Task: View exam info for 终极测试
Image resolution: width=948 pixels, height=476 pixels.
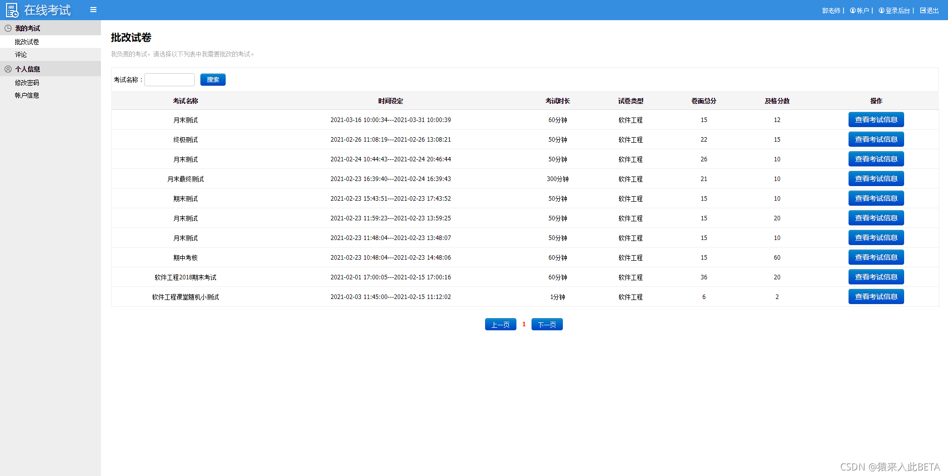Action: pyautogui.click(x=876, y=139)
